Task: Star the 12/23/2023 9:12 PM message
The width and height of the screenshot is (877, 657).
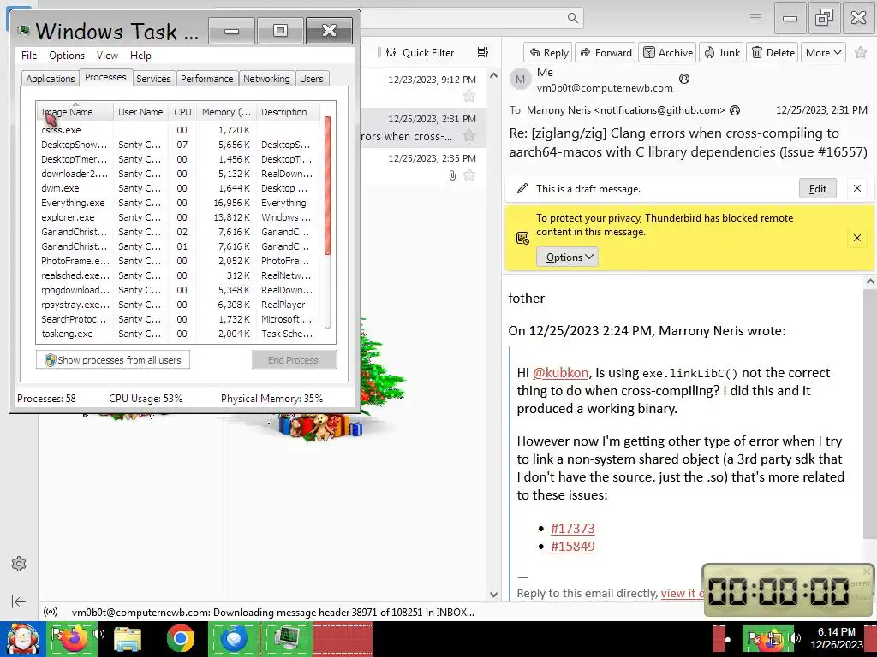Action: click(x=469, y=96)
